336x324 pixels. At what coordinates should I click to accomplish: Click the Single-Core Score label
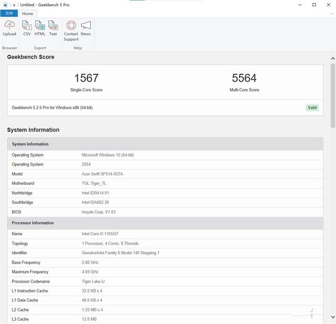tap(86, 90)
